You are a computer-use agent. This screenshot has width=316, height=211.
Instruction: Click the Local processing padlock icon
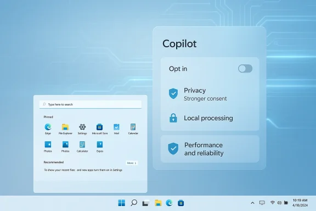[173, 118]
